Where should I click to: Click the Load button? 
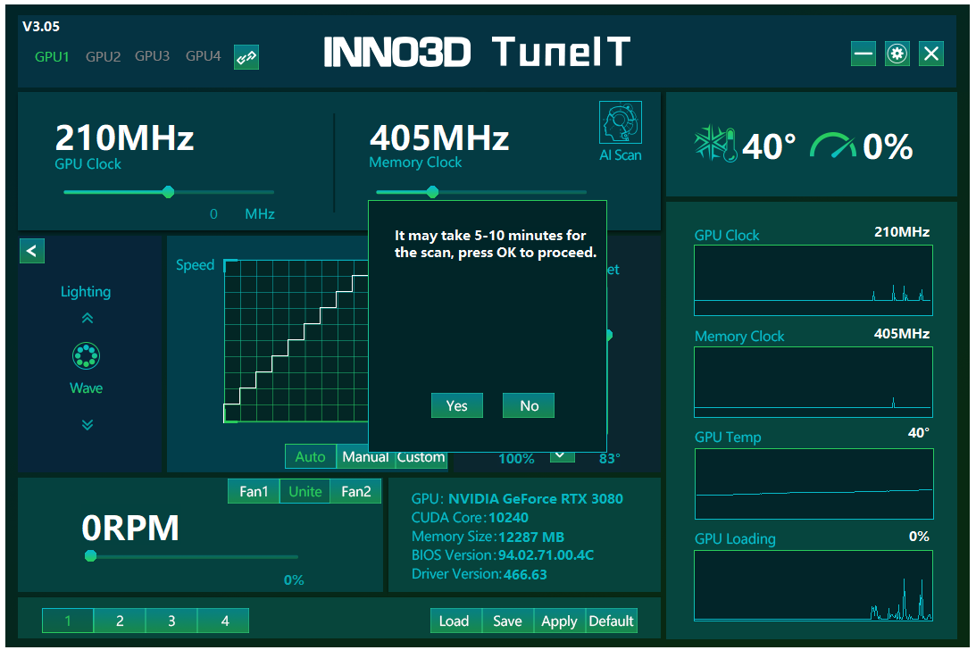click(456, 621)
